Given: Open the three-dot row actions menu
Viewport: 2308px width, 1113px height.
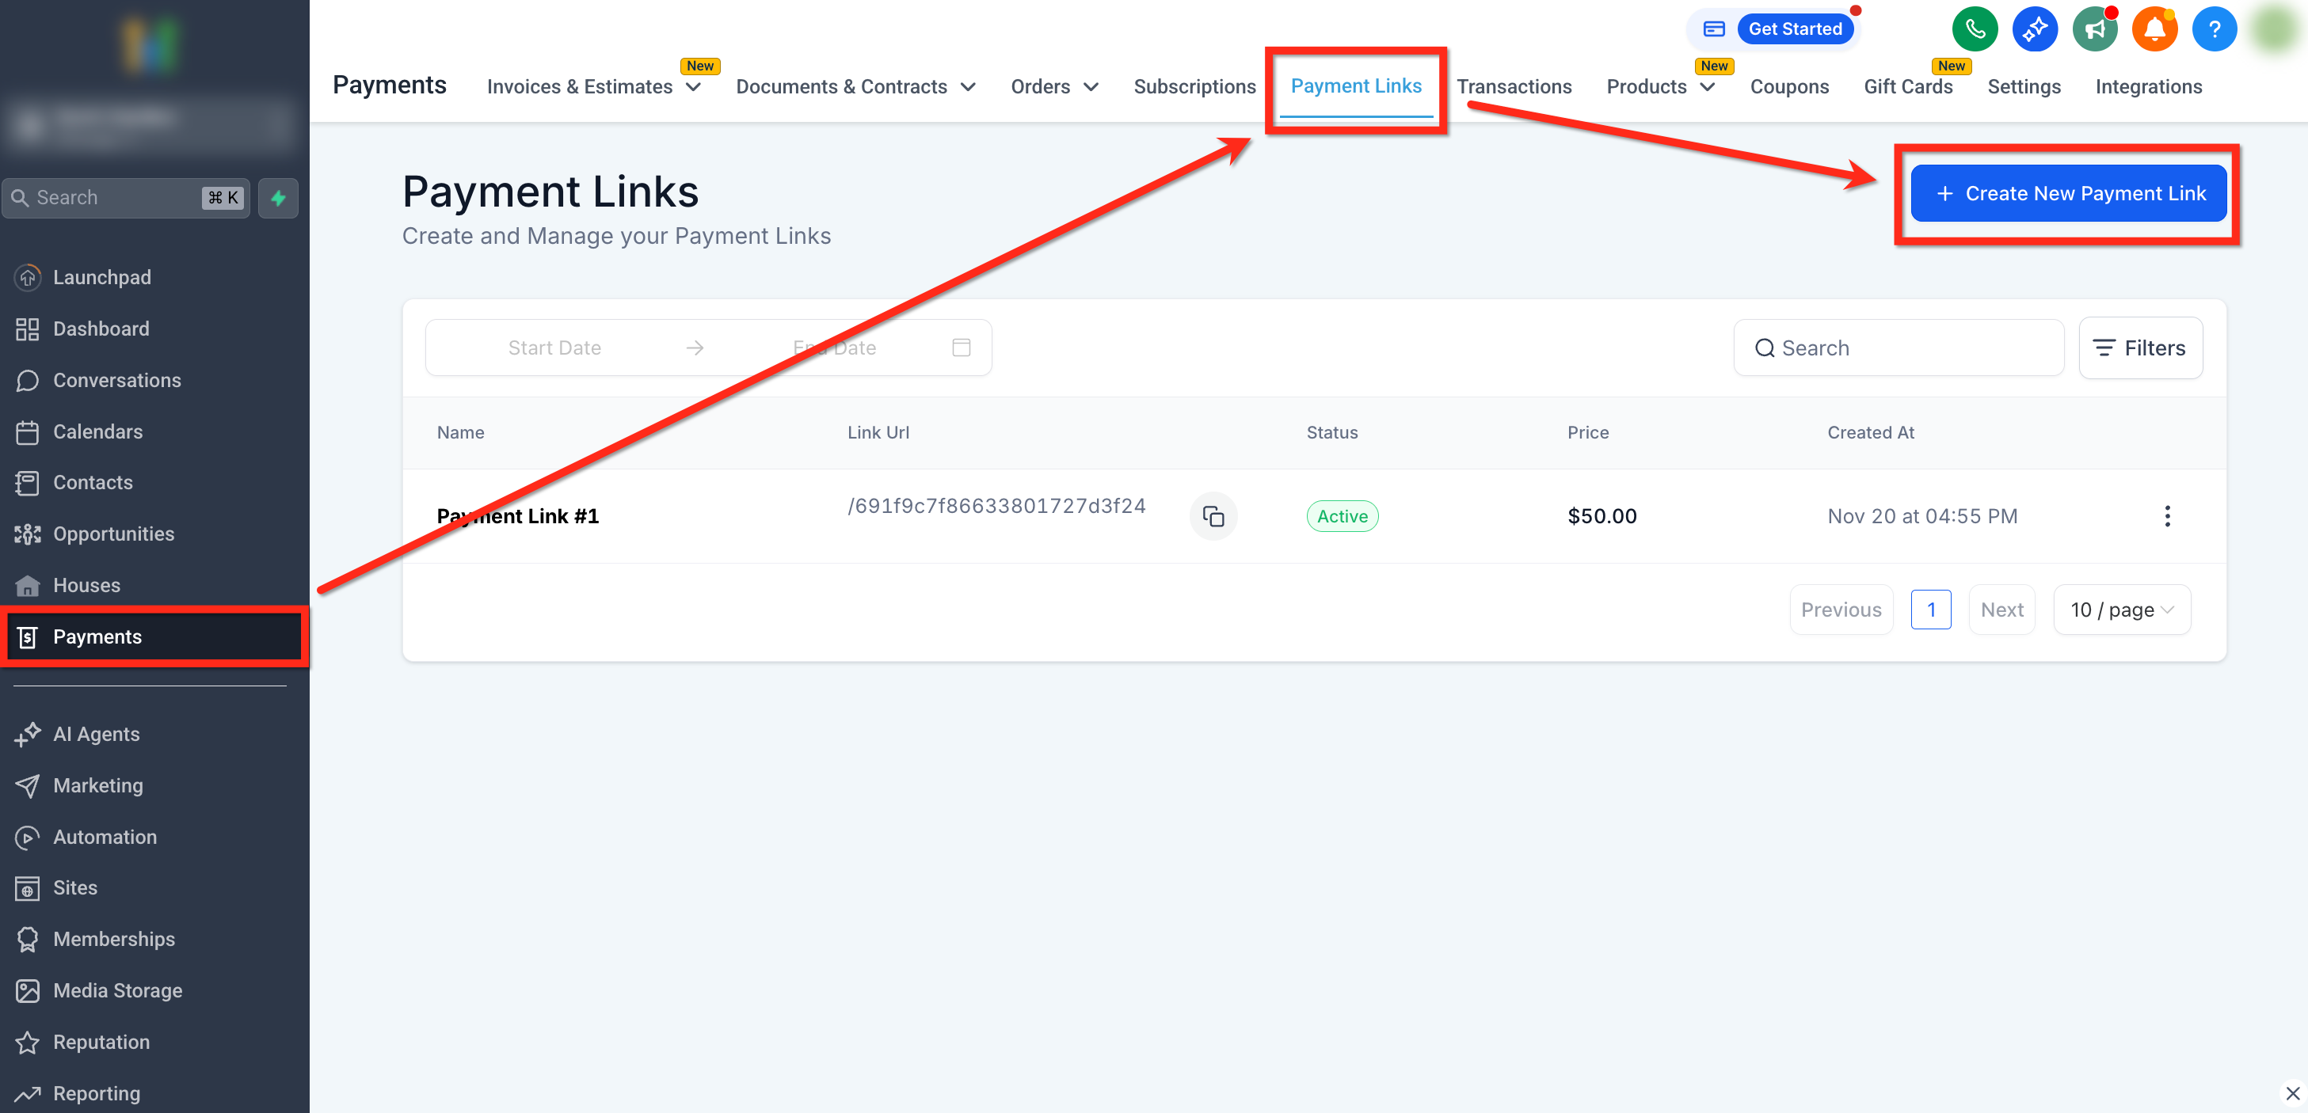Looking at the screenshot, I should click(2166, 516).
